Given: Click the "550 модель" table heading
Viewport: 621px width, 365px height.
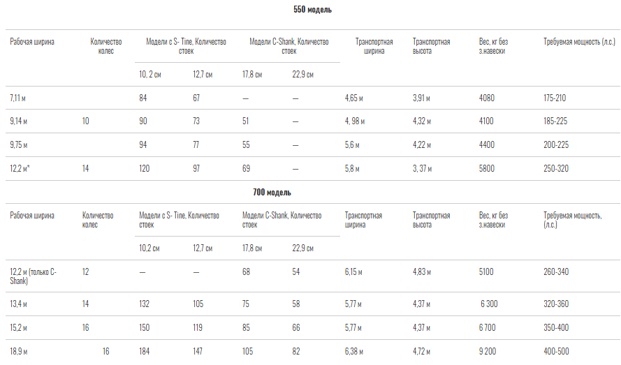Looking at the screenshot, I should pos(312,10).
